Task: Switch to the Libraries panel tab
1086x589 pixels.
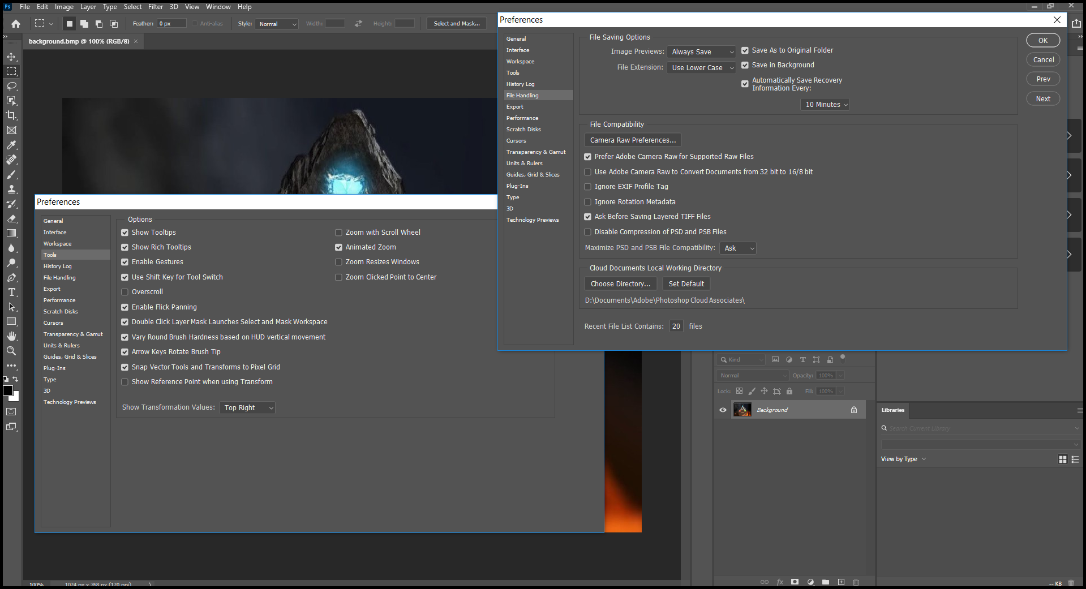Action: tap(893, 410)
